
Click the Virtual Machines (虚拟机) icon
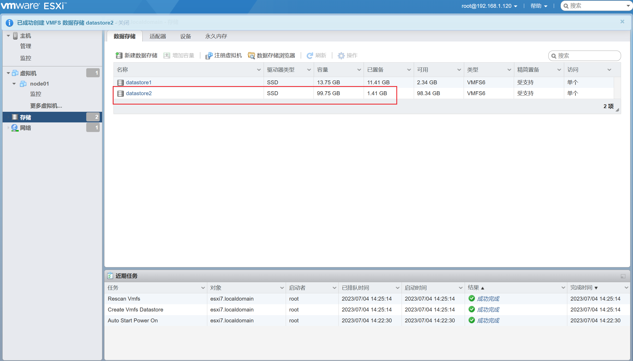coord(15,73)
